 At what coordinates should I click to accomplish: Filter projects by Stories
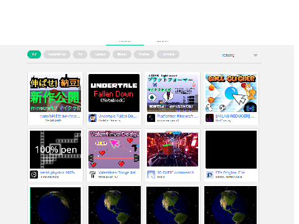(x=144, y=54)
